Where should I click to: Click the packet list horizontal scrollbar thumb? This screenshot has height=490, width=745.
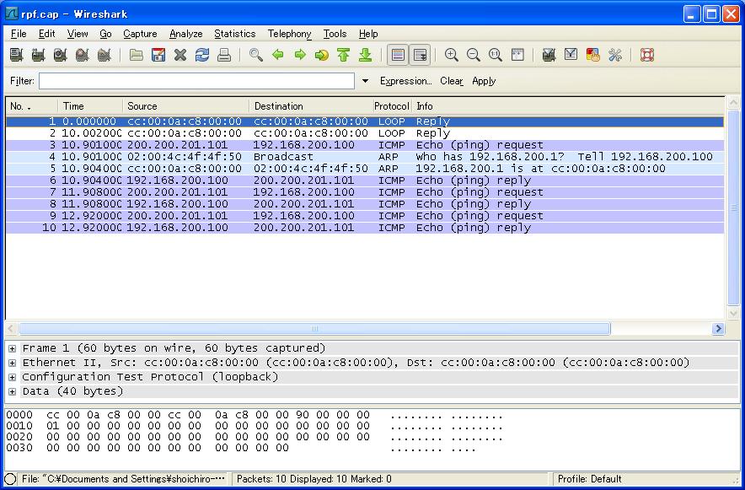pyautogui.click(x=314, y=328)
